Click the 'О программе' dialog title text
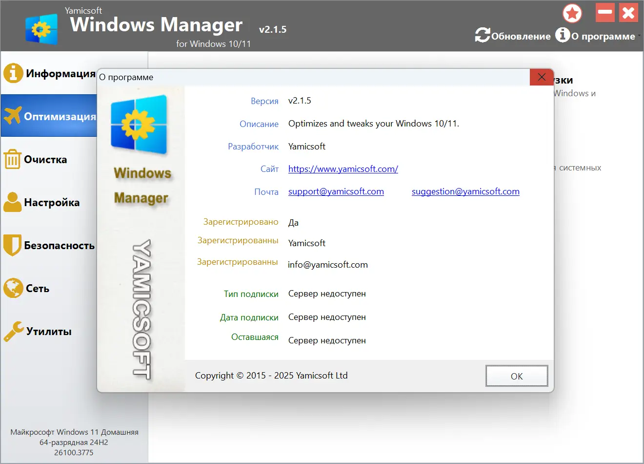Viewport: 644px width, 464px height. (126, 77)
